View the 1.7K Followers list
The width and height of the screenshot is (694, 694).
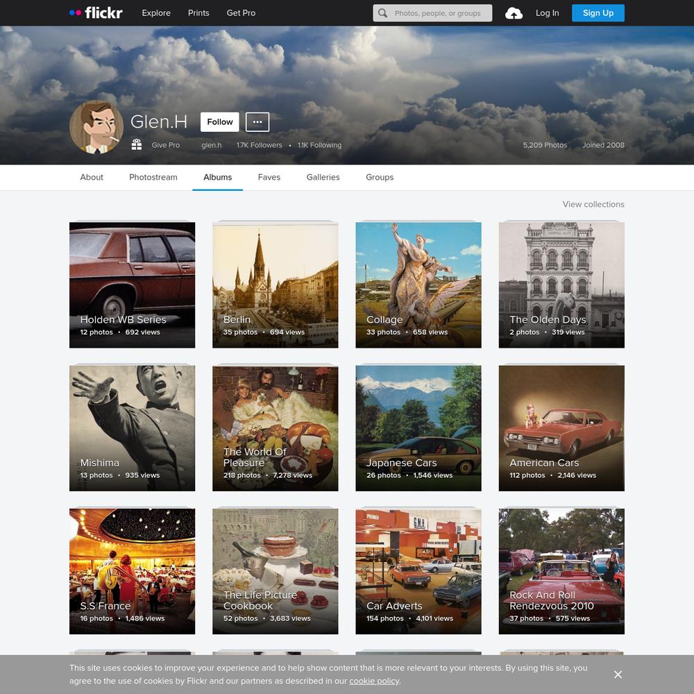pos(259,145)
